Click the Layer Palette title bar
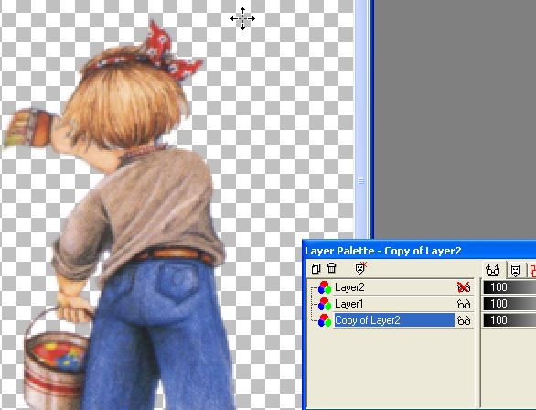 click(x=419, y=251)
